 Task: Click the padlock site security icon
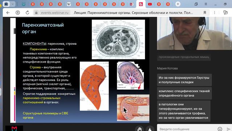point(36,13)
